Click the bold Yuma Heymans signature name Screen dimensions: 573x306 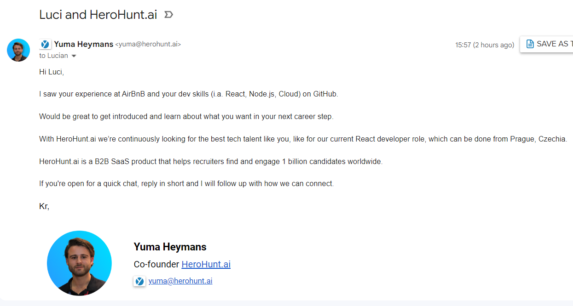tap(170, 247)
